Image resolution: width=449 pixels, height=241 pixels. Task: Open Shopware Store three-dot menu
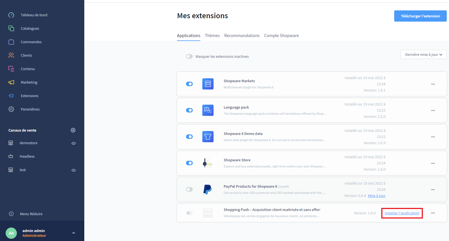pos(433,163)
